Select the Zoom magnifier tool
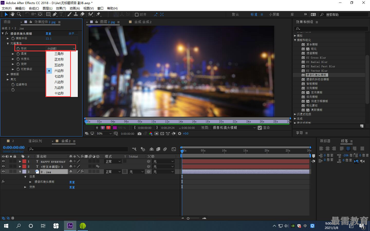 click(x=19, y=14)
